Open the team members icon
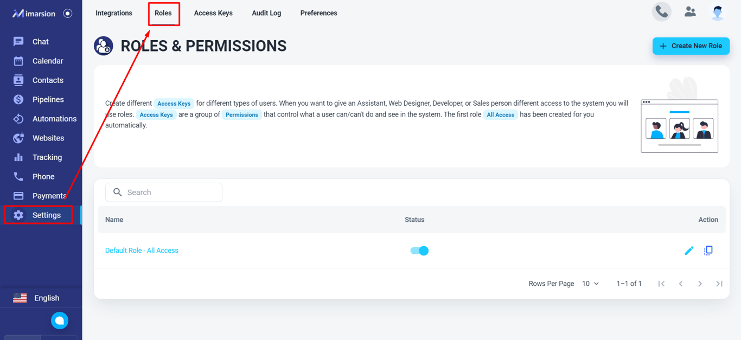The width and height of the screenshot is (741, 340). click(690, 12)
